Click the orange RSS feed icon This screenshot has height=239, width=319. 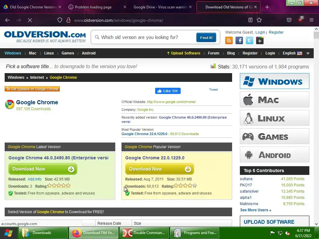(229, 40)
